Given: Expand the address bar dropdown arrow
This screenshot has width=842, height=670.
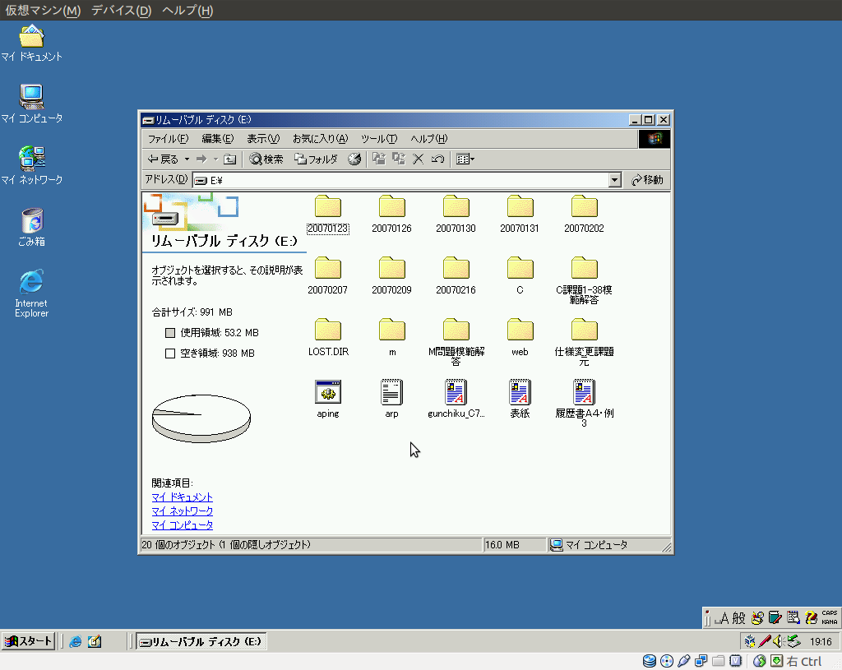Looking at the screenshot, I should (614, 180).
